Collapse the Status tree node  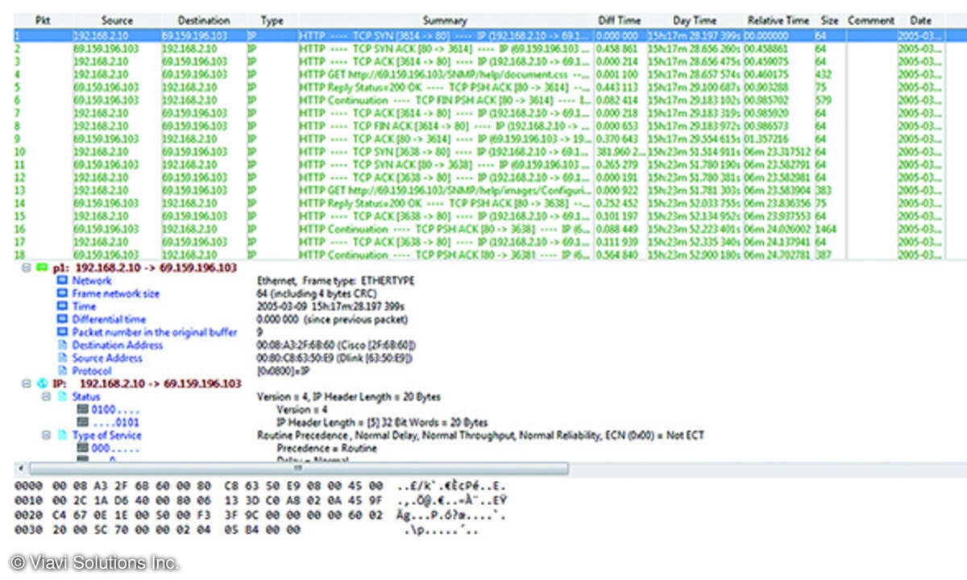point(46,396)
